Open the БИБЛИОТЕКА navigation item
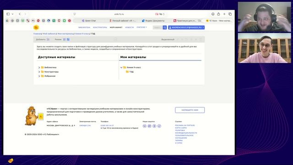Image resolution: width=293 pixels, height=165 pixels. (84, 27)
